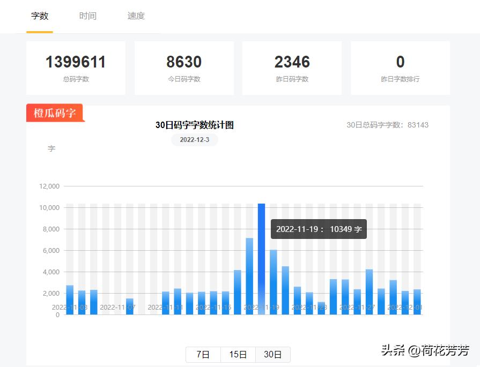Click the 昨日码字数 card showing 2346
The image size is (480, 367).
point(292,68)
